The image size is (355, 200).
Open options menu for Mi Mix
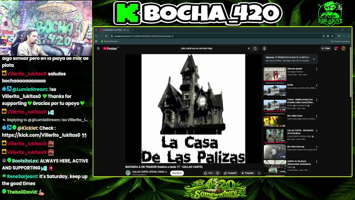(316, 85)
